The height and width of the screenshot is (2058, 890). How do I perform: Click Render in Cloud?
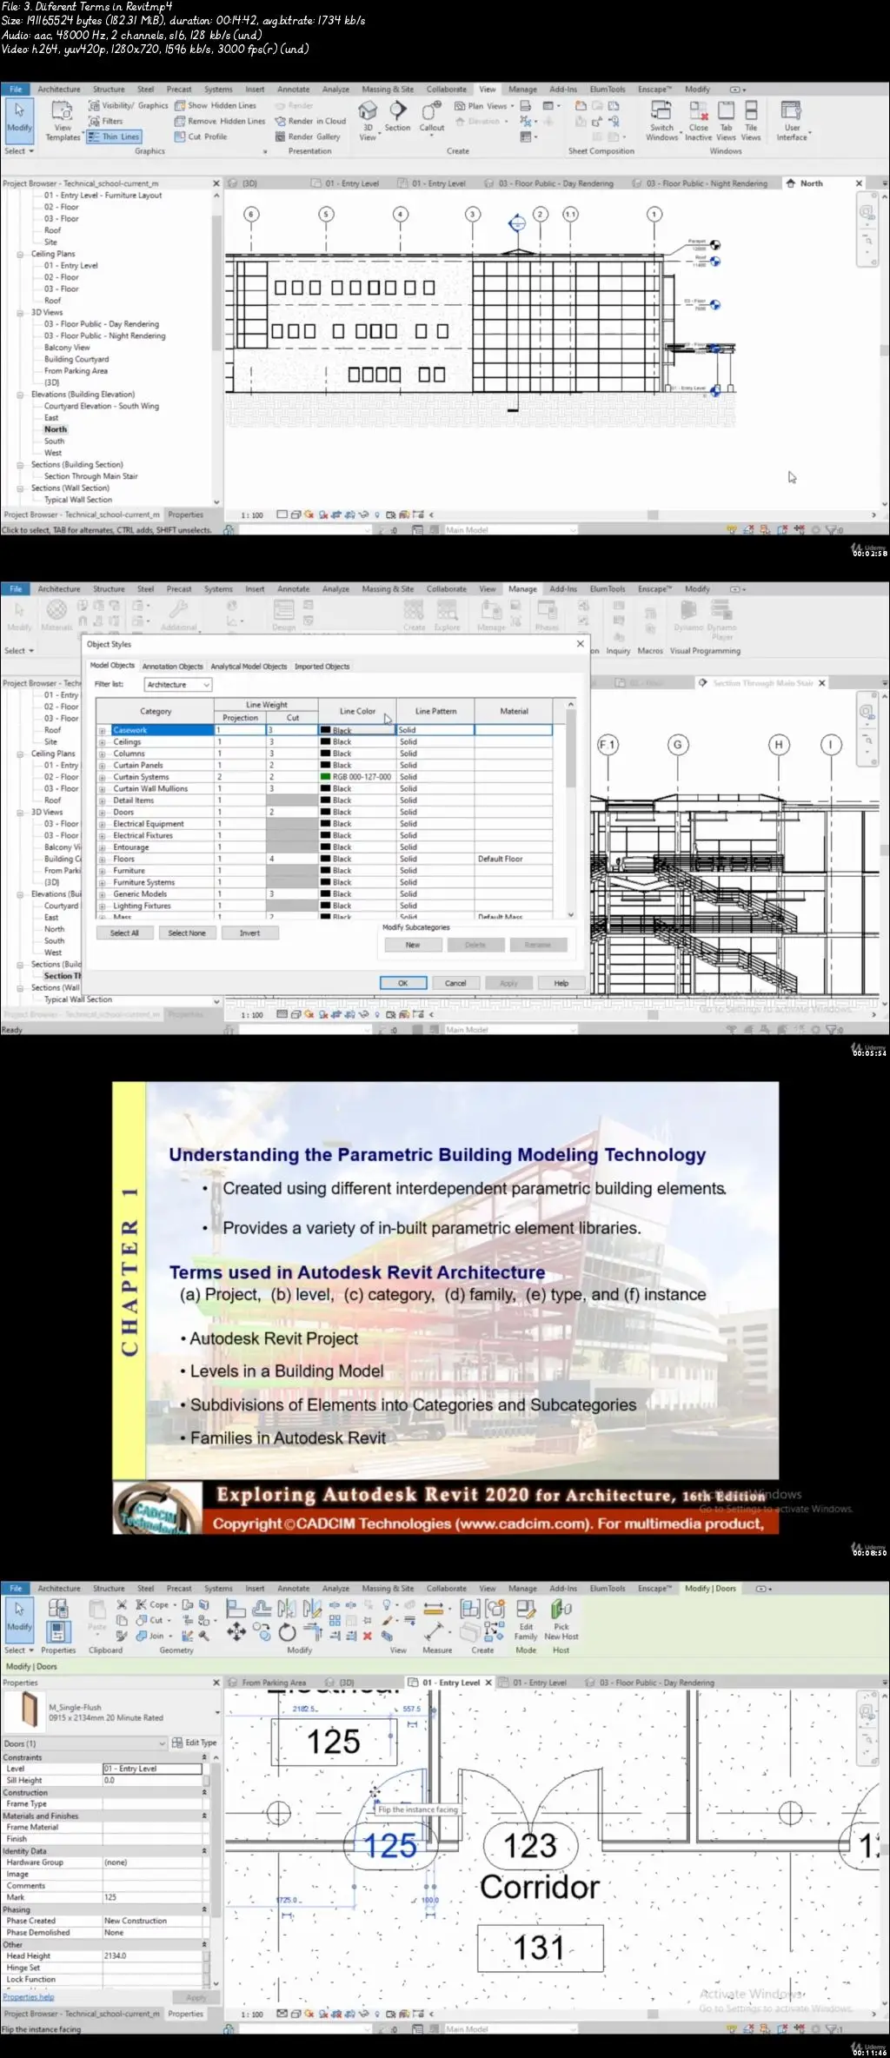310,121
